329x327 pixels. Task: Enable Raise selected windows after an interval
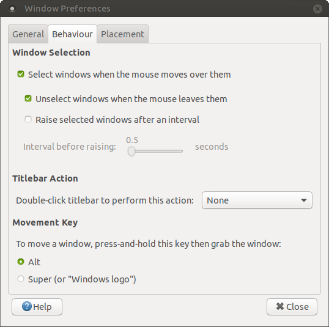point(28,119)
